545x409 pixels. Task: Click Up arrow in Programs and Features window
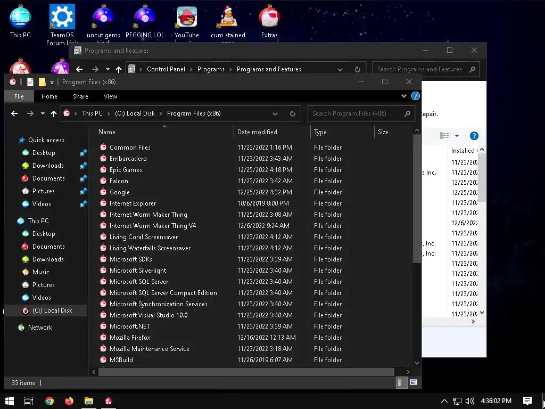[x=119, y=69]
